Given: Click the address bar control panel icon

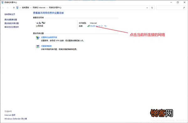Looking at the screenshot, I should pyautogui.click(x=17, y=8).
